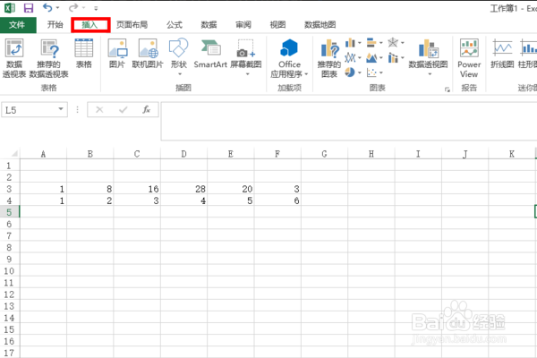Select column A header
The image size is (537, 358).
click(43, 154)
